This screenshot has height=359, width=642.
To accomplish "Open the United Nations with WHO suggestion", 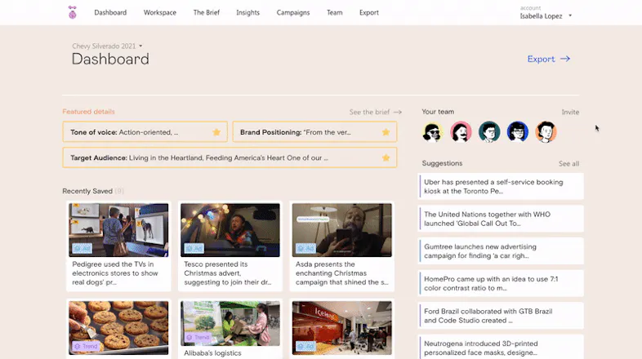I will [501, 219].
